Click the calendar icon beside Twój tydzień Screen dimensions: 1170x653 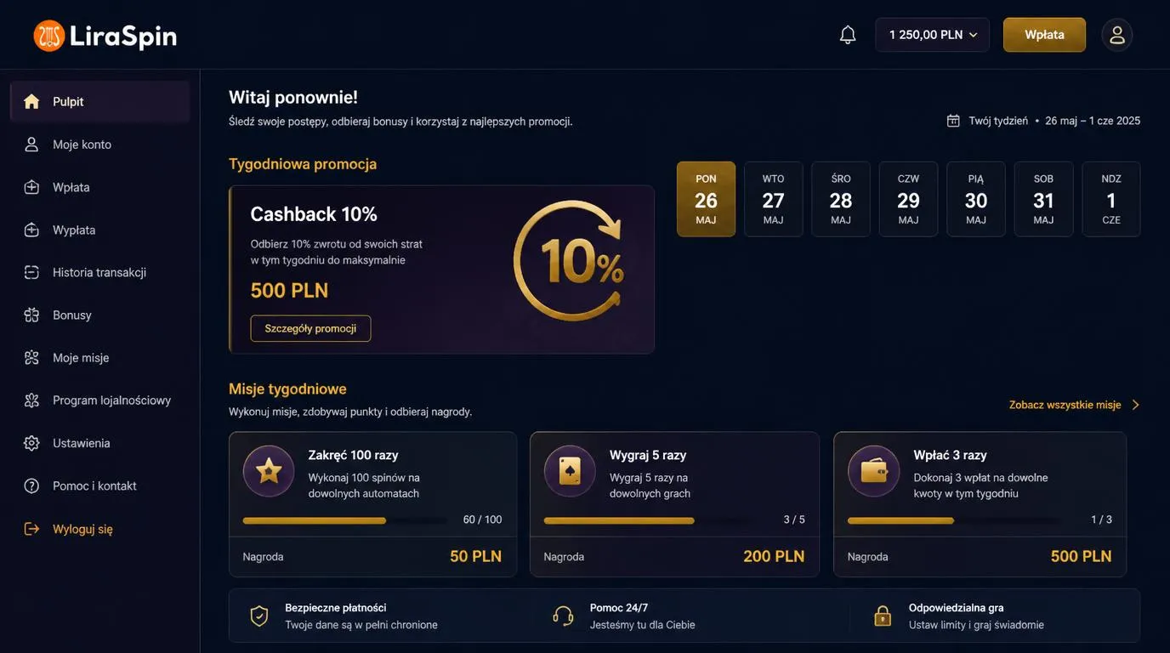tap(953, 121)
